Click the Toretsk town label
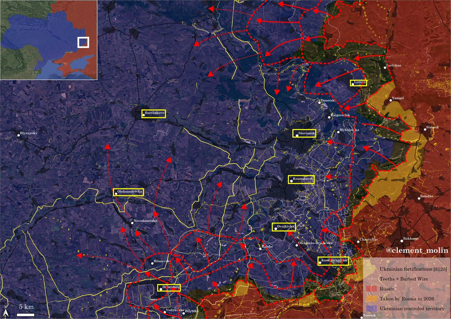Image resolution: width=451 pixels, height=319 pixels. pos(369,316)
